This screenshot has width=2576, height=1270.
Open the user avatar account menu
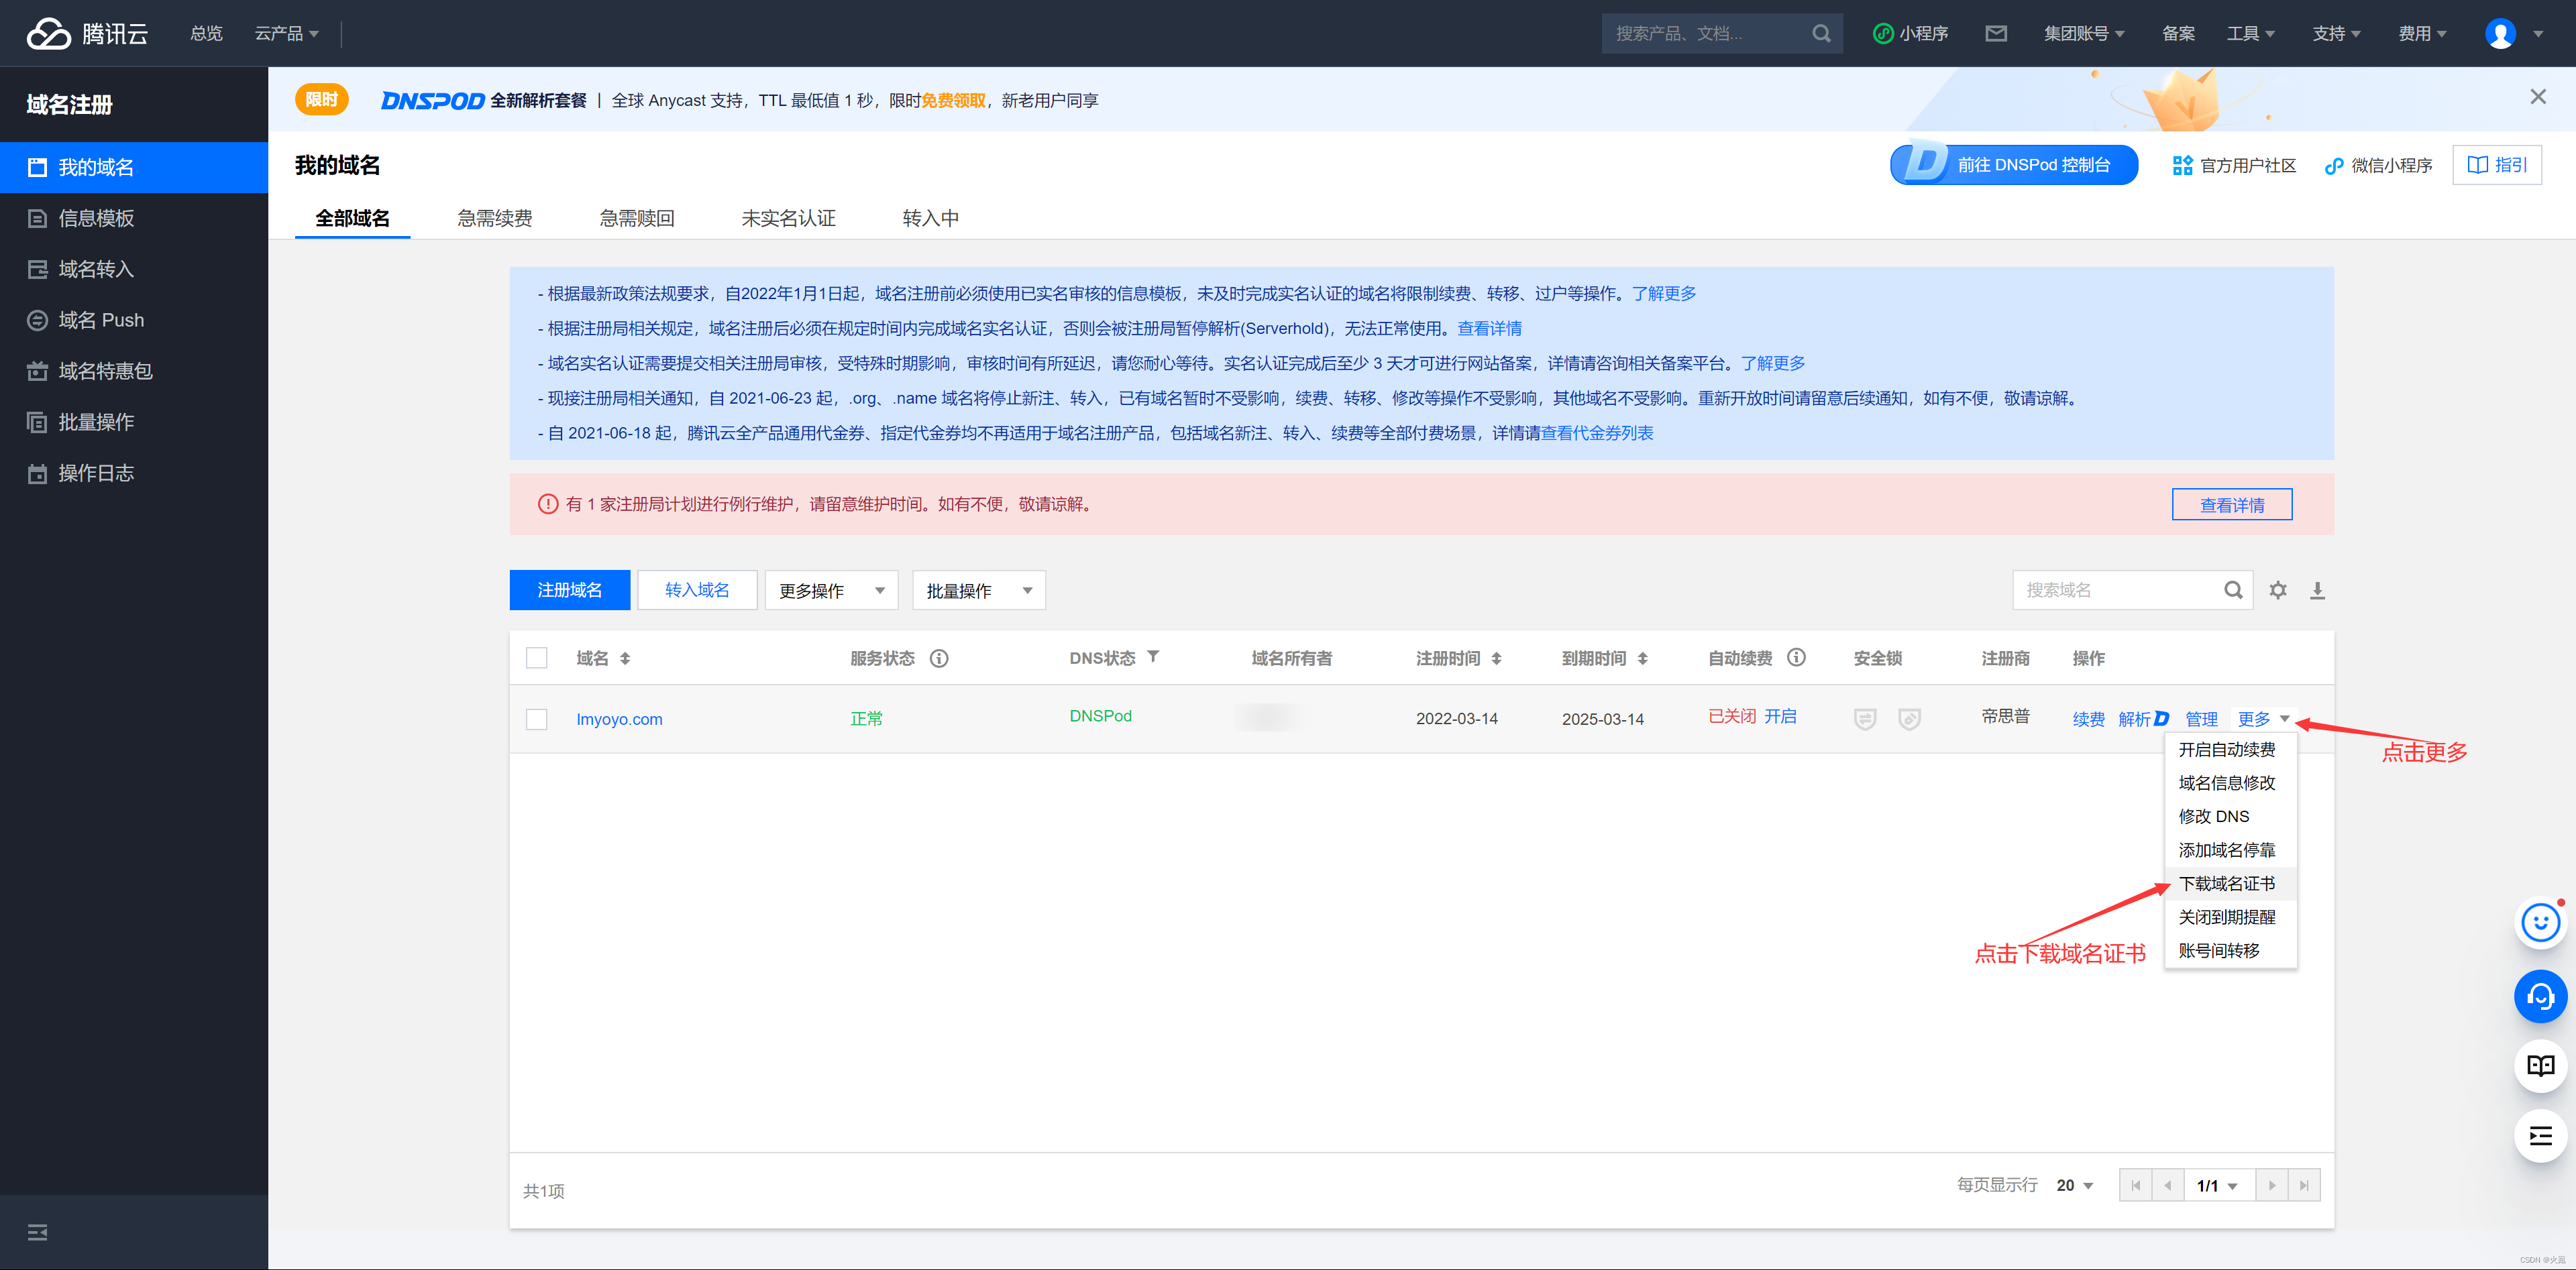pos(2500,33)
